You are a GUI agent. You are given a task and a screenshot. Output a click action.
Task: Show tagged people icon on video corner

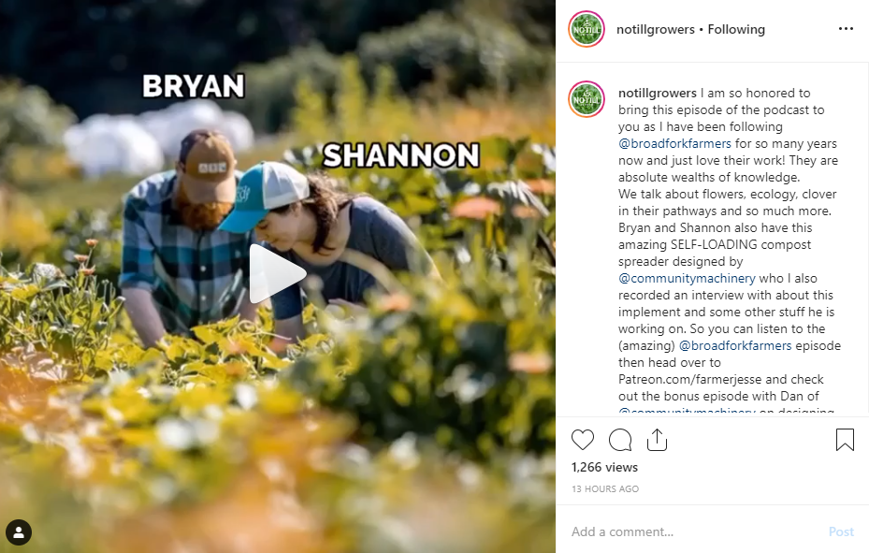click(19, 532)
